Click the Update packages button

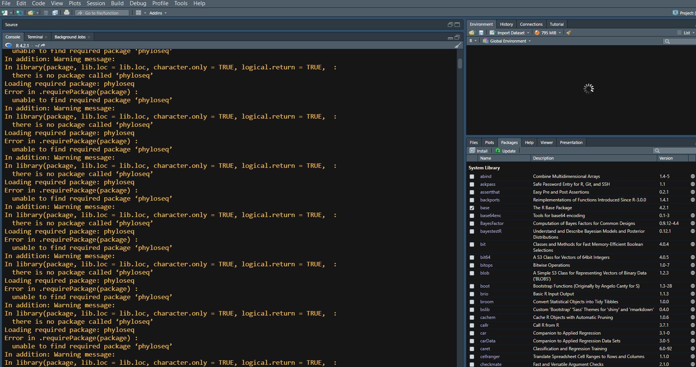pos(506,151)
